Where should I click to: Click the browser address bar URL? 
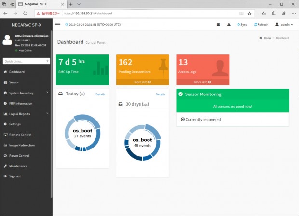pyautogui.click(x=88, y=13)
